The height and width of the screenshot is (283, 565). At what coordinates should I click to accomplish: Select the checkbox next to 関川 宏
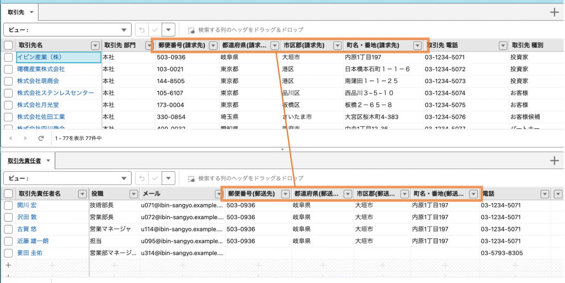pyautogui.click(x=8, y=205)
